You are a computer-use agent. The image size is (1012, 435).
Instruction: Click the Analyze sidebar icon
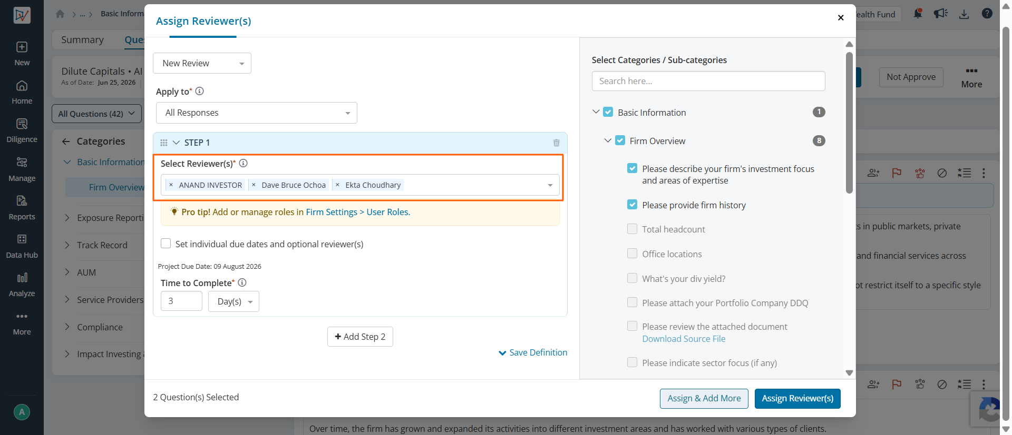tap(22, 285)
